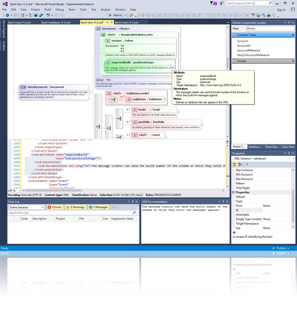
Task: Switch Properties panel to Alphabetical sorting
Action: 240,165
